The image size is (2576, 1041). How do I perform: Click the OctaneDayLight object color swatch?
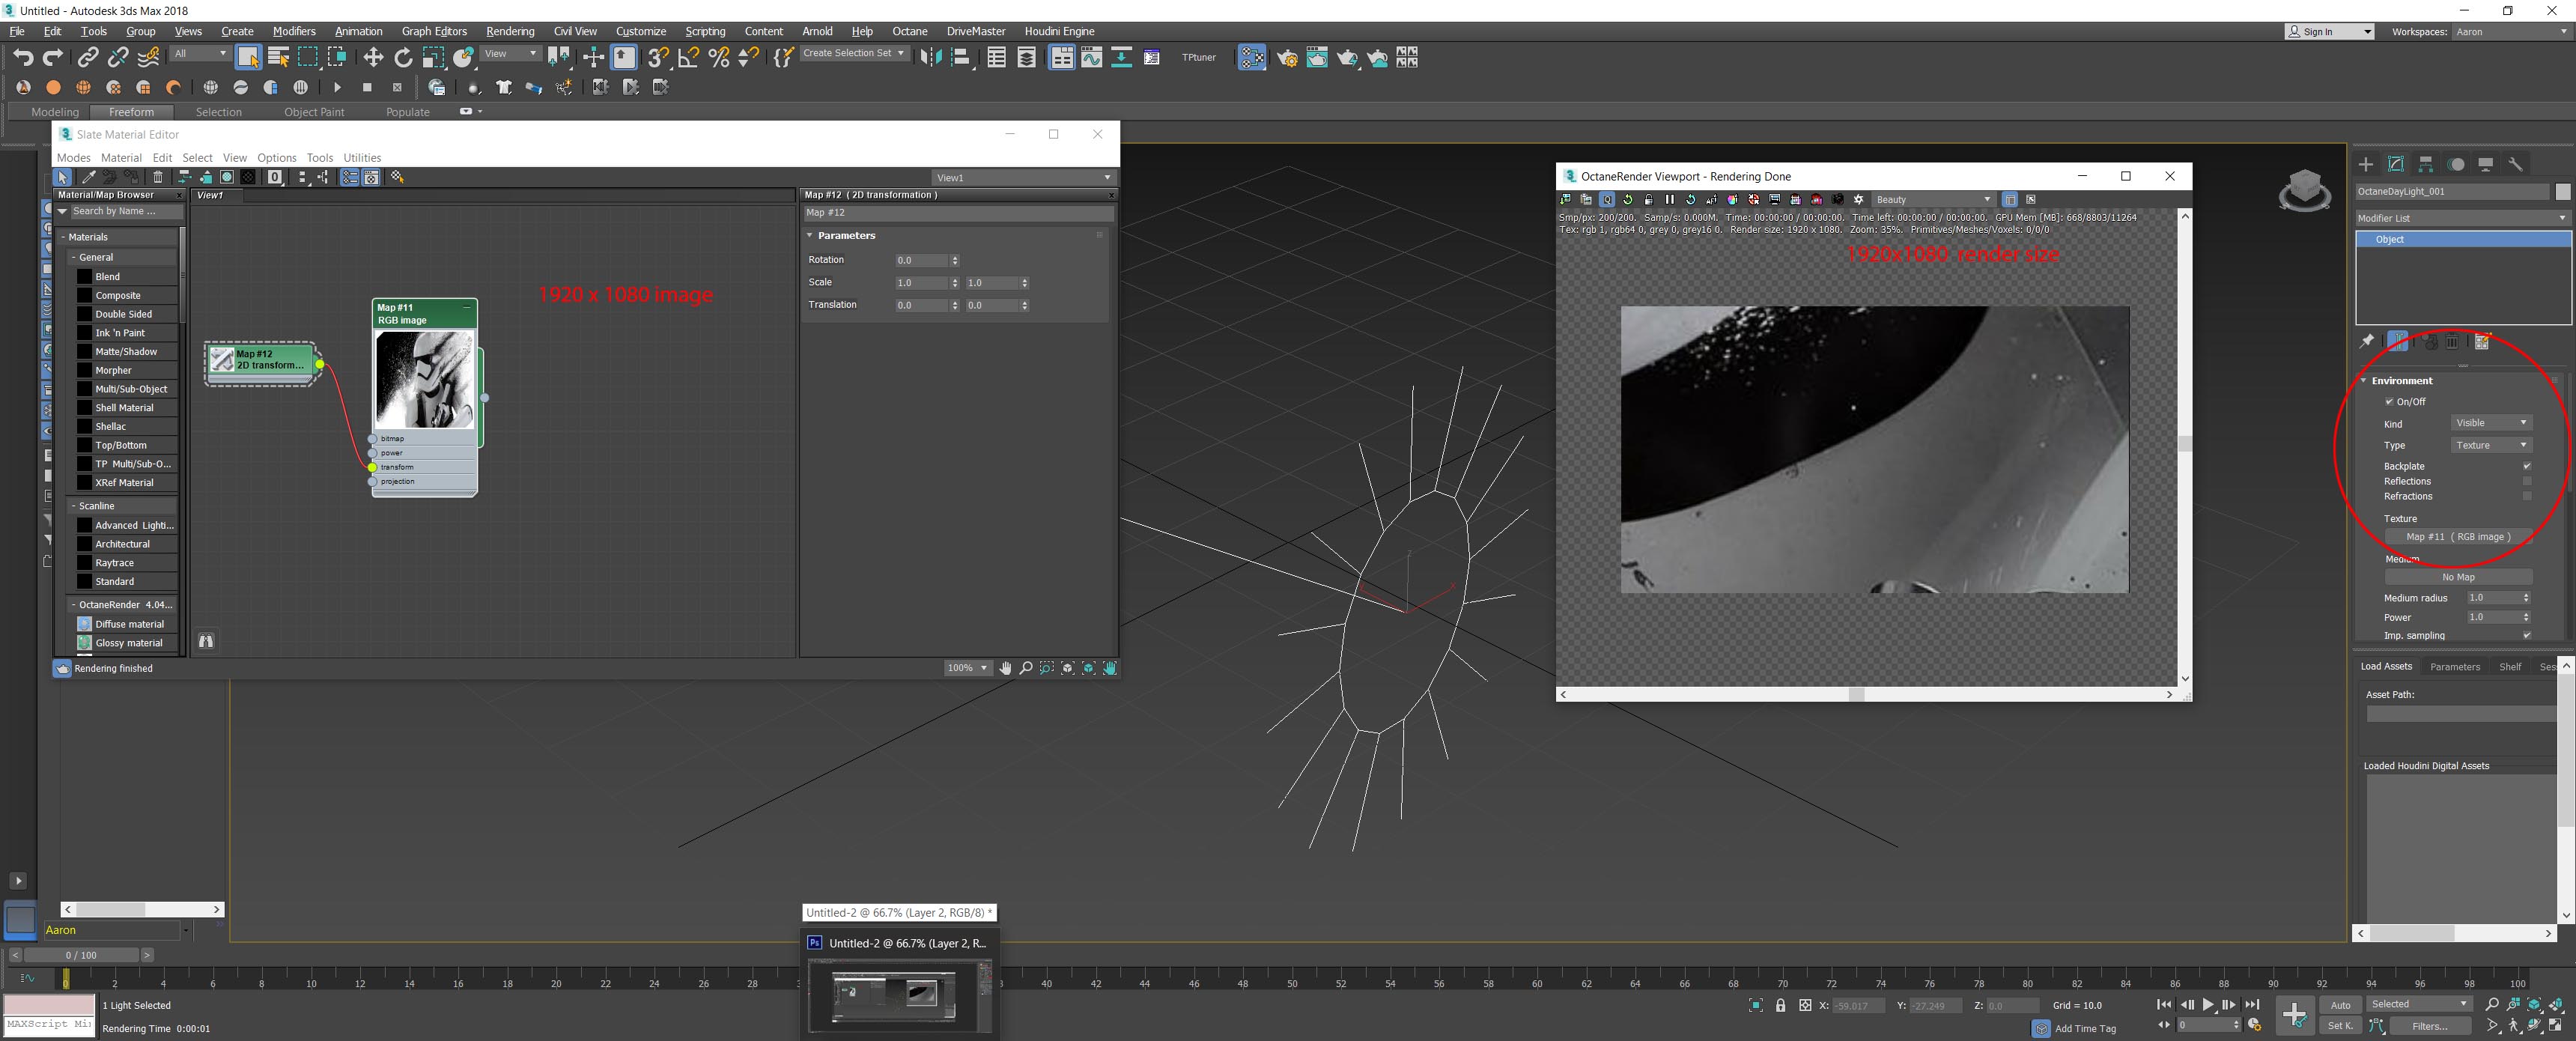click(2562, 191)
